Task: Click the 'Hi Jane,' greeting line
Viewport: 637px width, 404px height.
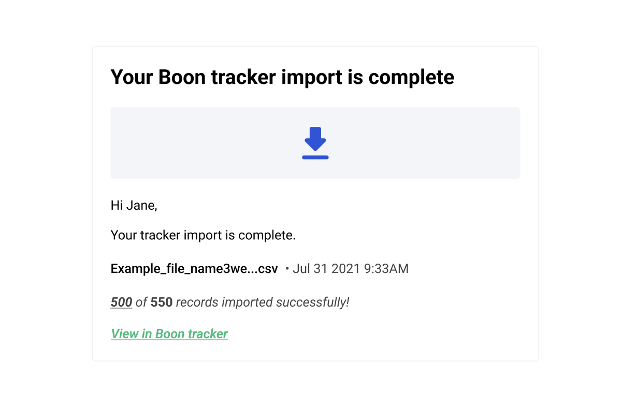Action: tap(134, 206)
